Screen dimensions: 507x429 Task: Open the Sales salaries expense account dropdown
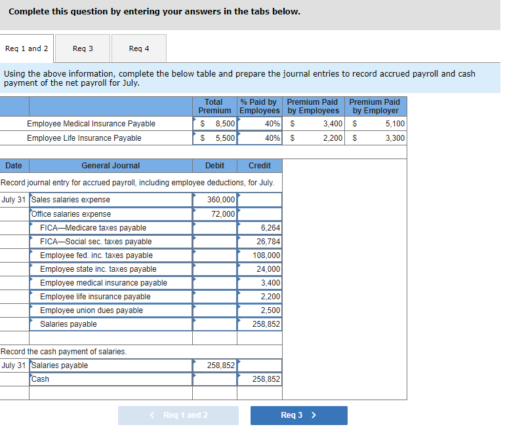111,200
